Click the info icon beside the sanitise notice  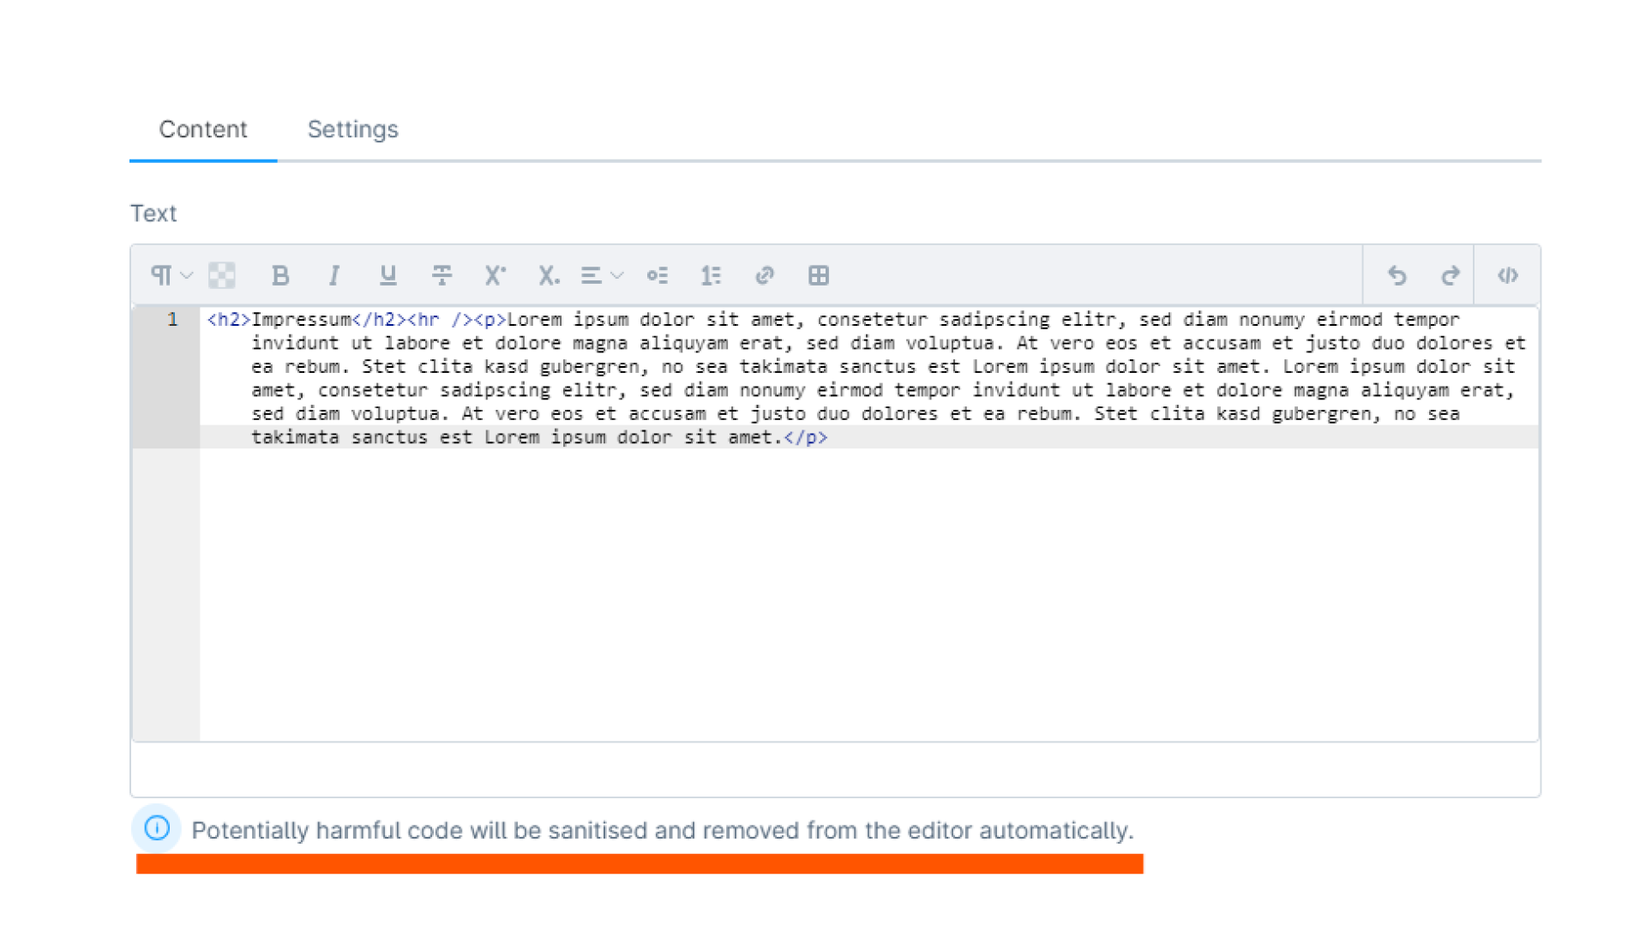pos(157,828)
